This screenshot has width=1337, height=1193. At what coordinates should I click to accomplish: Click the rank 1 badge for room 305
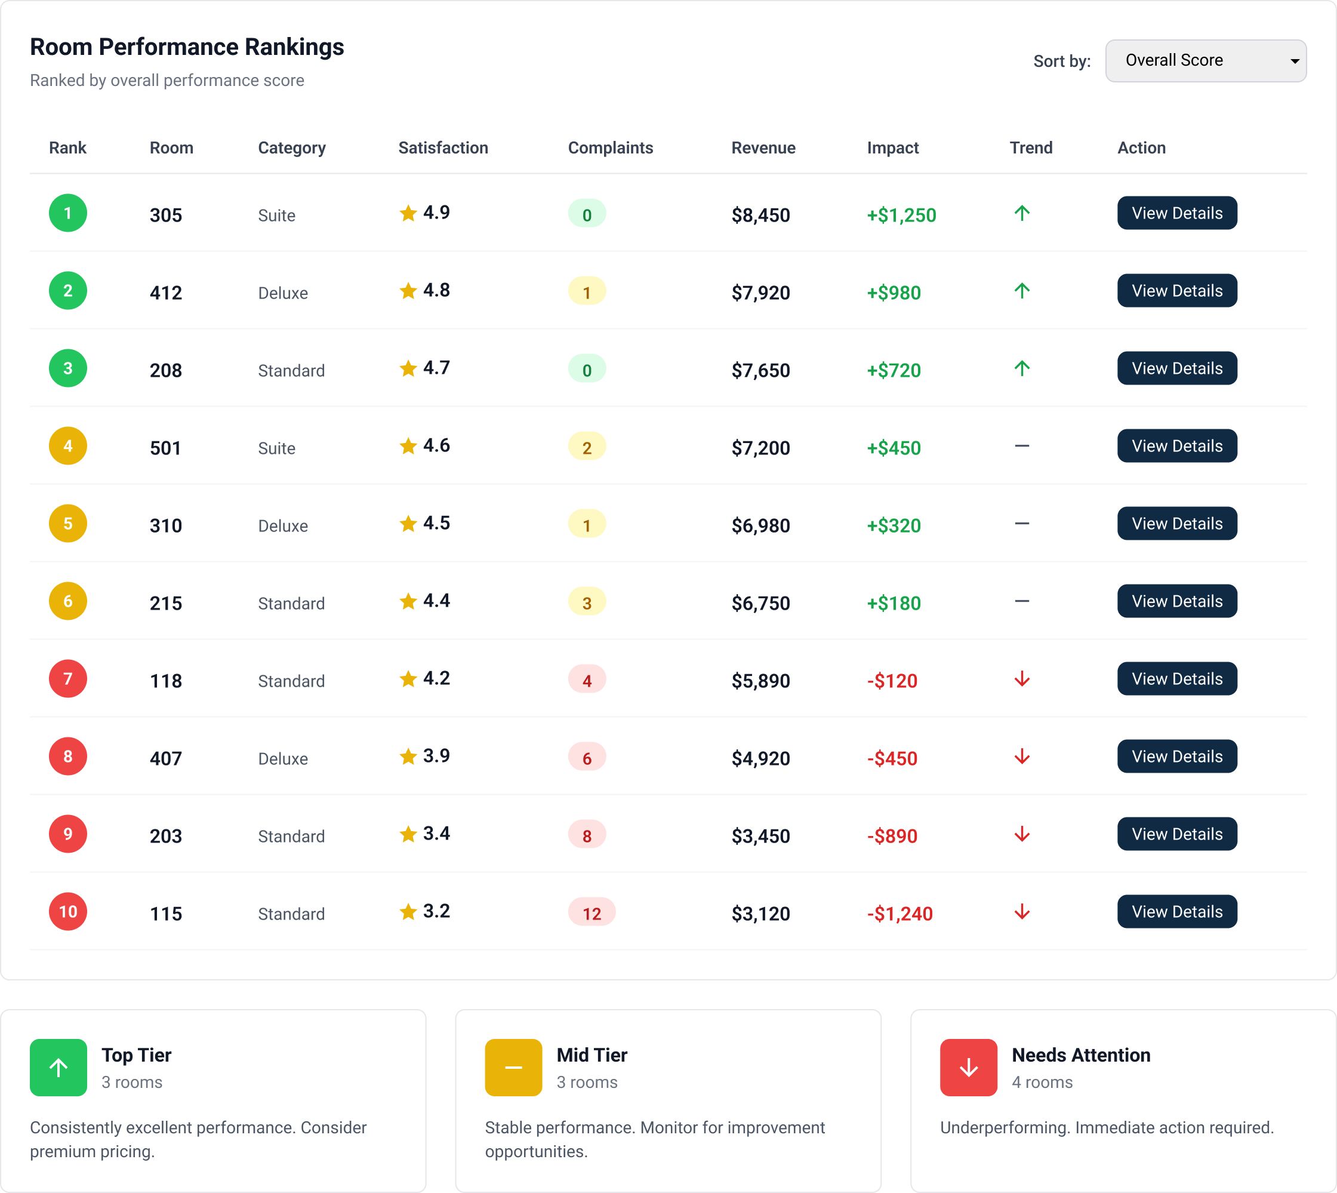[67, 213]
